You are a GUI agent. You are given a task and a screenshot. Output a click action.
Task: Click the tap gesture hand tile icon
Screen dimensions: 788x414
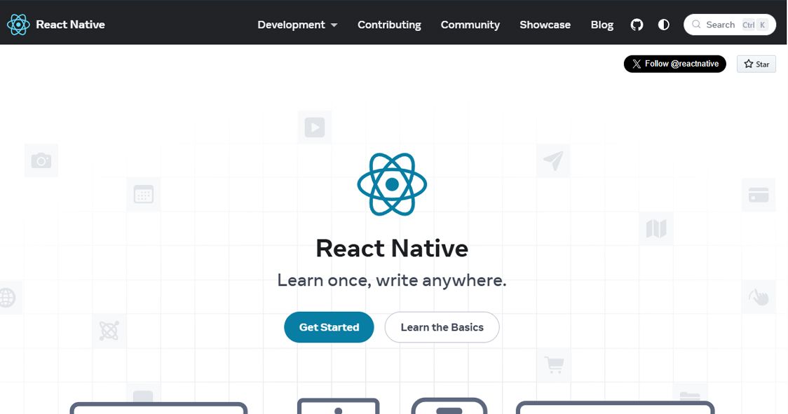click(x=759, y=297)
